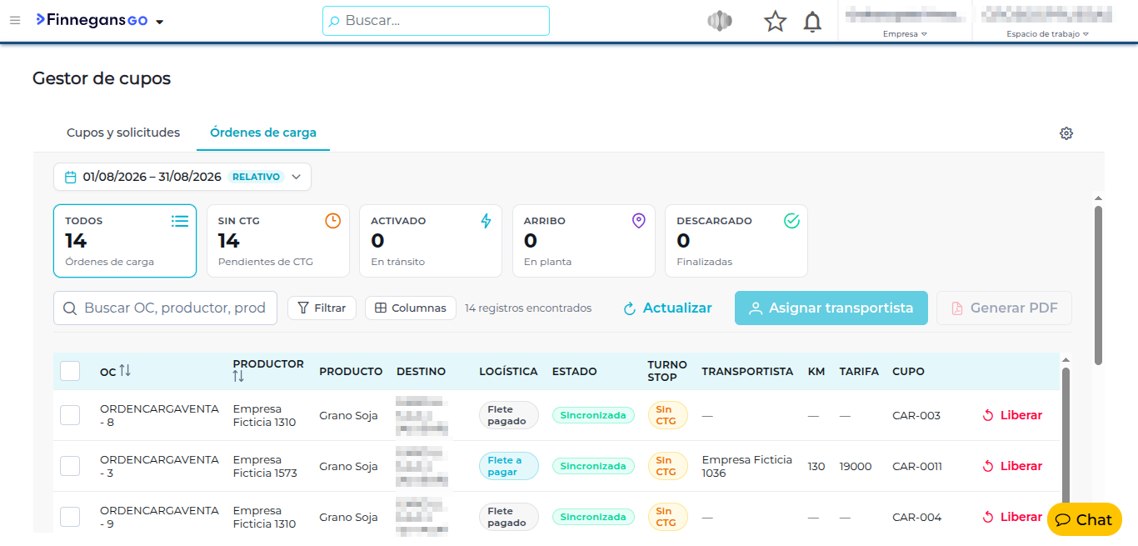The width and height of the screenshot is (1138, 546).
Task: Open the Chat widget
Action: click(x=1085, y=519)
